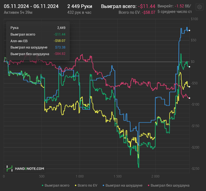Click the white end marker on the yellow line

[x=190, y=87]
